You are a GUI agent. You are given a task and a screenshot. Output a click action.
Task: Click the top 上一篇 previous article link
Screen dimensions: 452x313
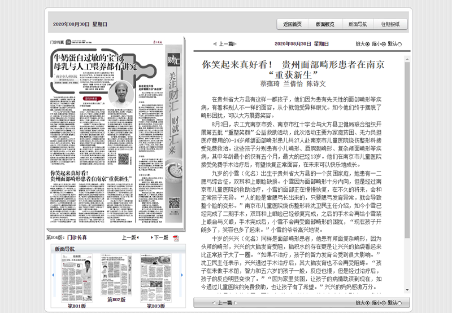pos(225,44)
